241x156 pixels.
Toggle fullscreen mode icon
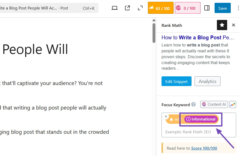pyautogui.click(x=140, y=8)
